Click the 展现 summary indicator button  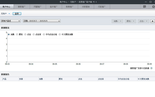[130, 21]
